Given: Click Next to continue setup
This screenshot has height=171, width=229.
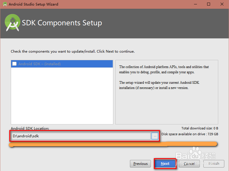Looking at the screenshot, I should 165,163.
